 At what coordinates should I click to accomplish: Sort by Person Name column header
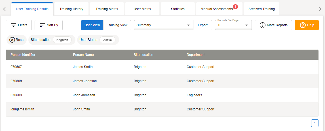[x=83, y=55]
